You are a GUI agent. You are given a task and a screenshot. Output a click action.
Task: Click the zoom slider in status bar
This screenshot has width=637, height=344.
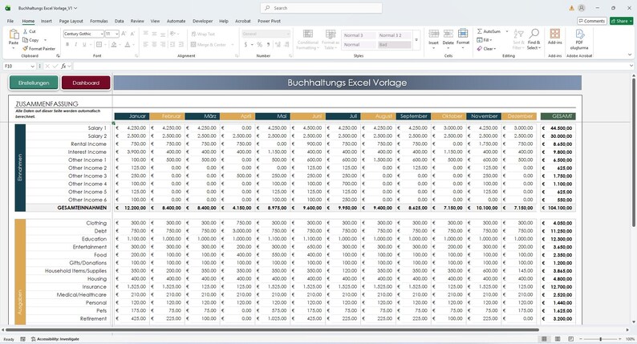[600, 338]
